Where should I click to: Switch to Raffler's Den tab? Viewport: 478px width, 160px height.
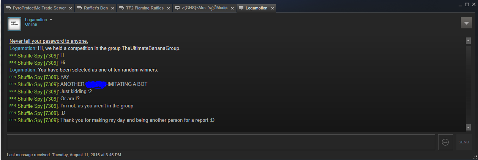[x=95, y=8]
